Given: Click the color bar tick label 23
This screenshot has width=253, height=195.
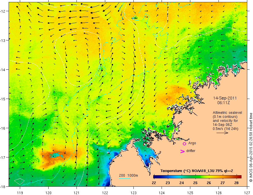Looking at the screenshot, I should [x=168, y=183].
